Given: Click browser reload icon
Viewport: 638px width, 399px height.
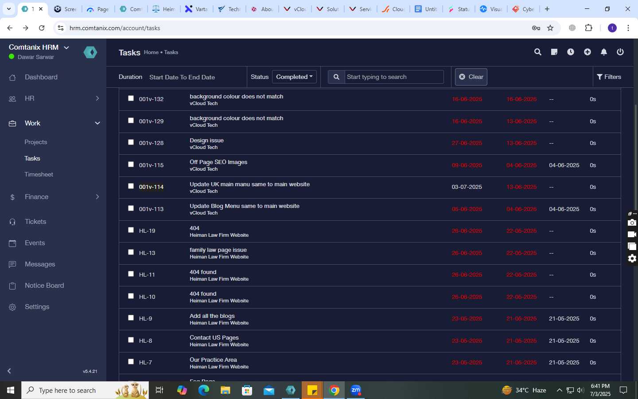Looking at the screenshot, I should 42,28.
